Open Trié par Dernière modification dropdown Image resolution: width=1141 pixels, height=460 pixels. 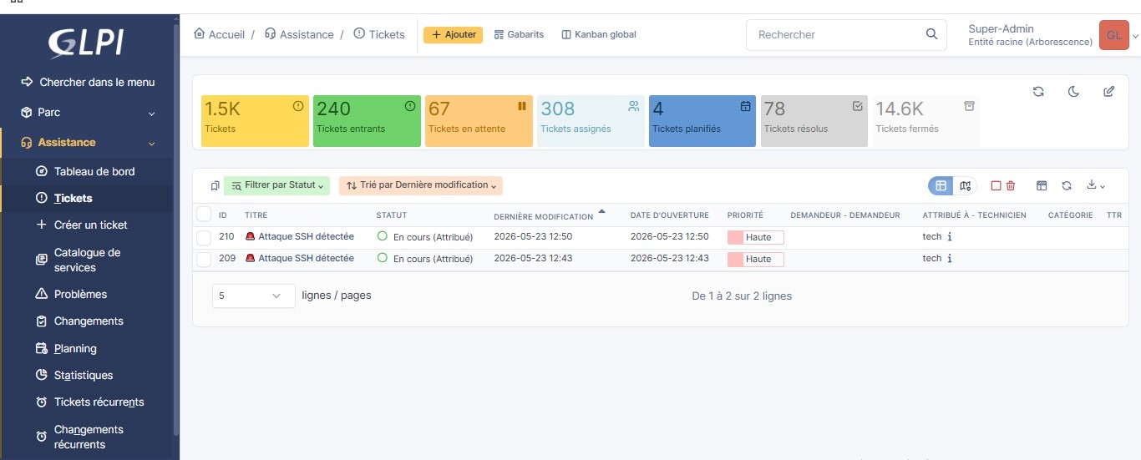tap(421, 185)
